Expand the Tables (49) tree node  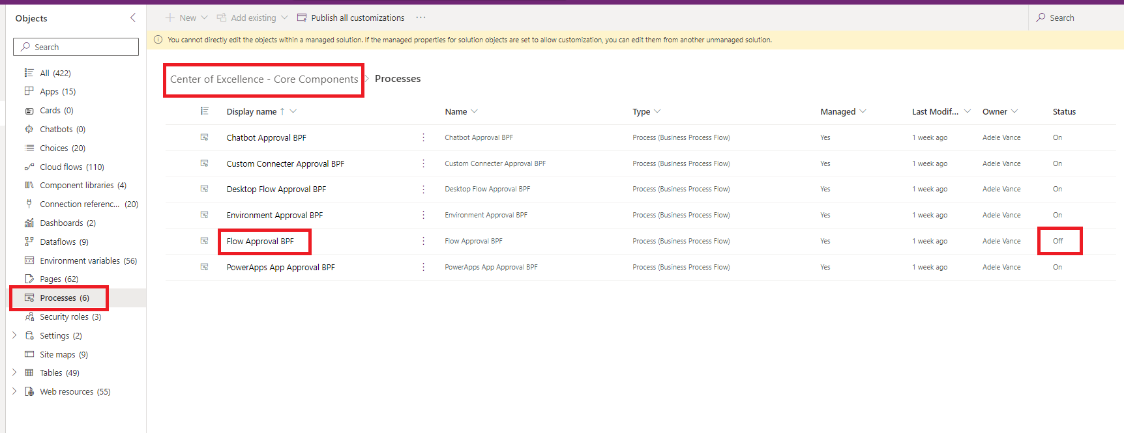[14, 372]
